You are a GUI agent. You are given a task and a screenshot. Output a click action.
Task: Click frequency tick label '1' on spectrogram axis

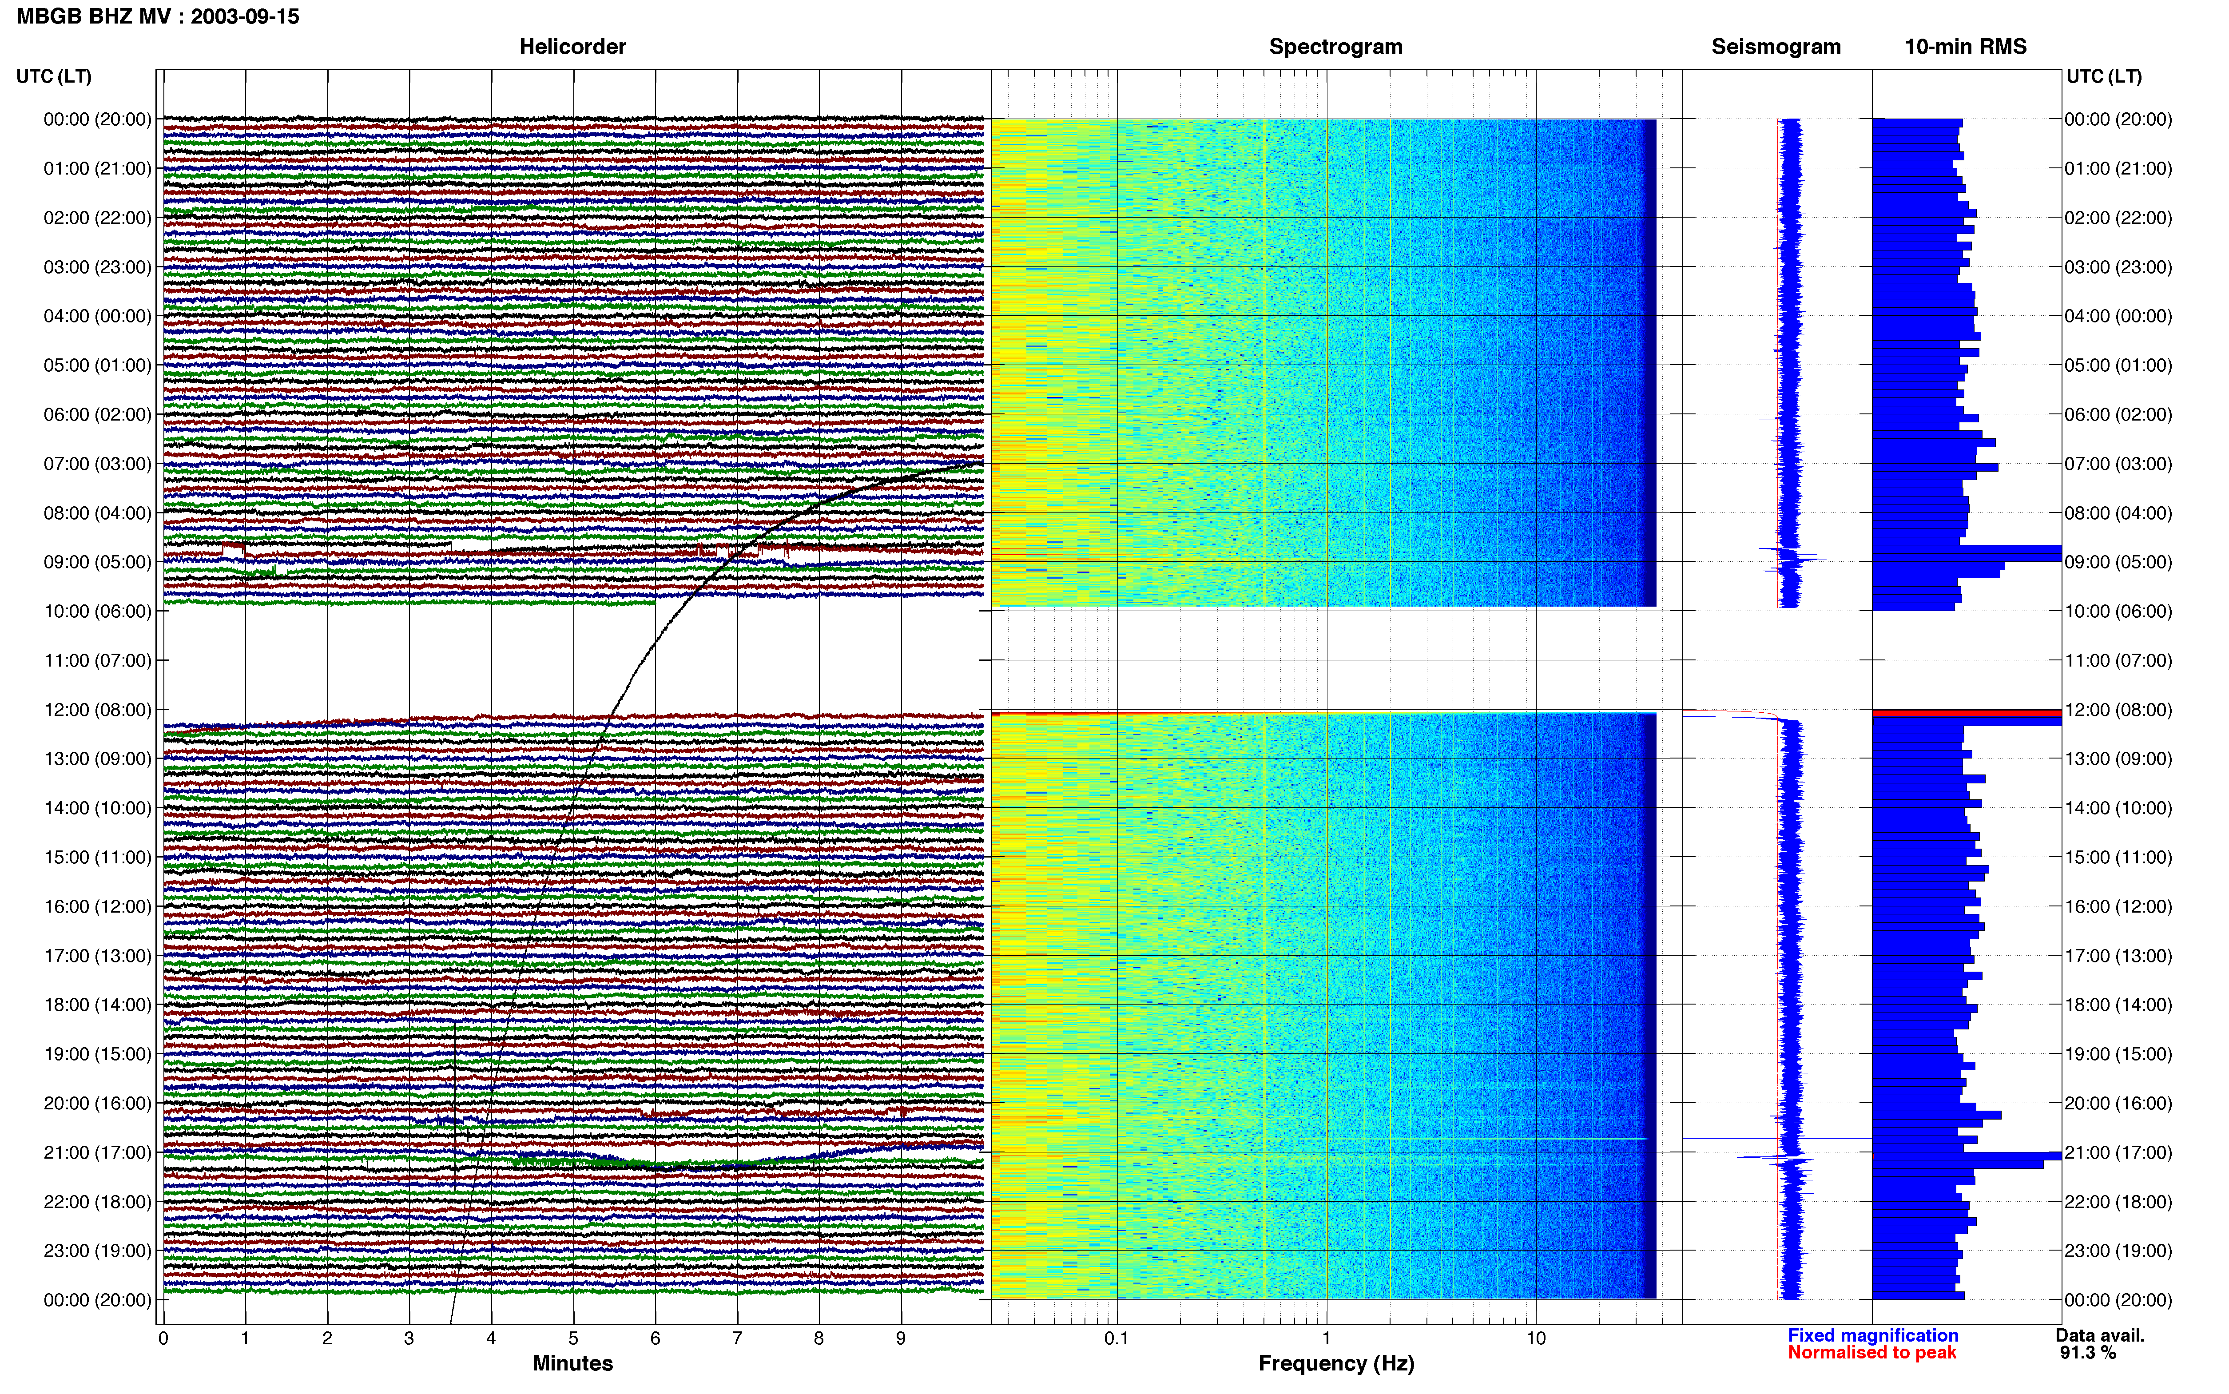[1327, 1338]
